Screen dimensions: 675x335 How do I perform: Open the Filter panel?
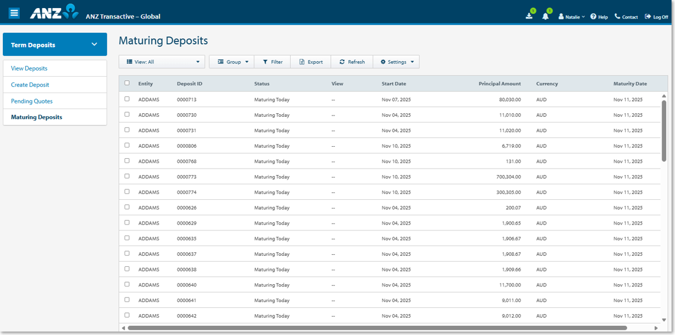coord(272,61)
